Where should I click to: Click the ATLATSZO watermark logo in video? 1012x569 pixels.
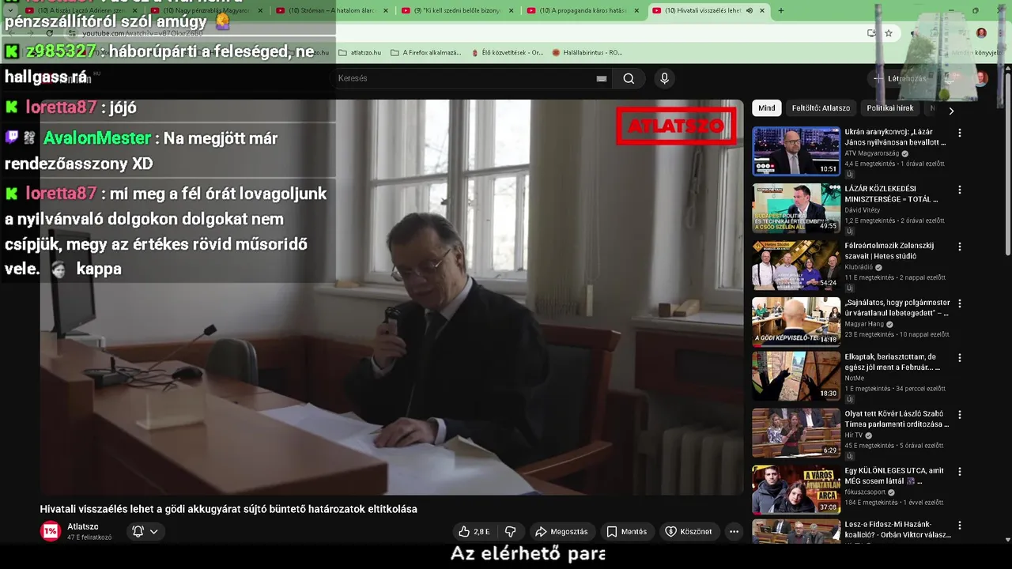pyautogui.click(x=676, y=126)
